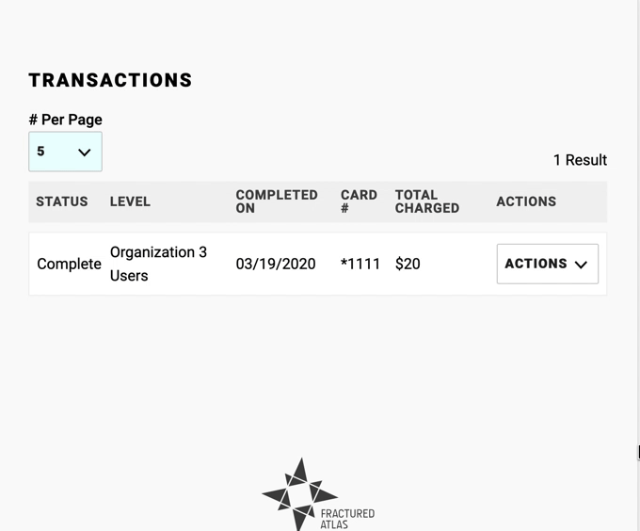Click the 1 Result count text
This screenshot has width=640, height=531.
coord(580,160)
